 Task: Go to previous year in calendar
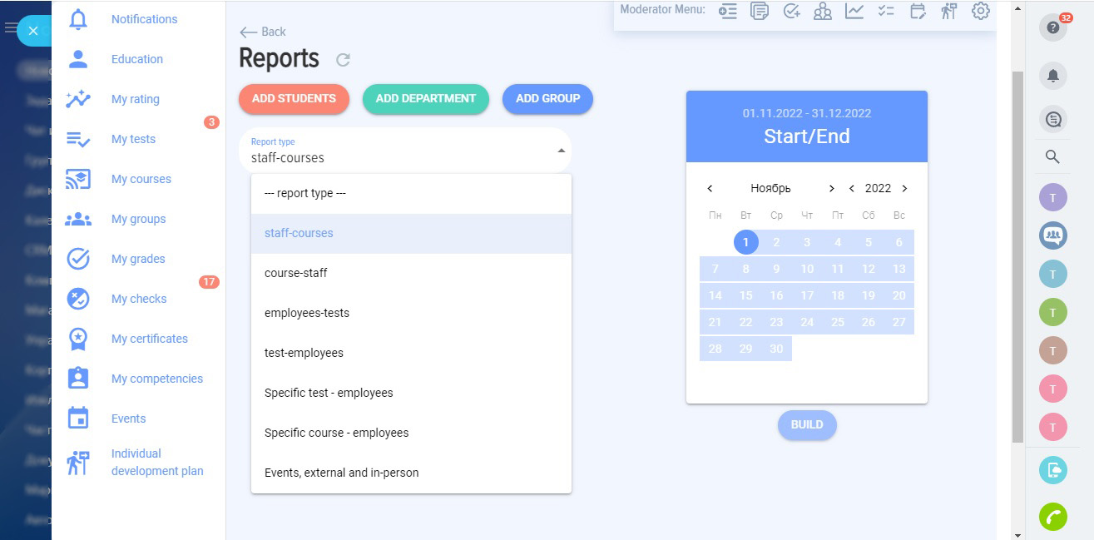tap(852, 189)
